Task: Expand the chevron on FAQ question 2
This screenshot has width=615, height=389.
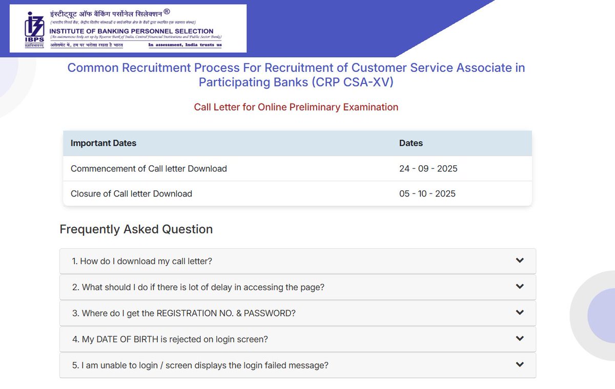Action: (520, 287)
